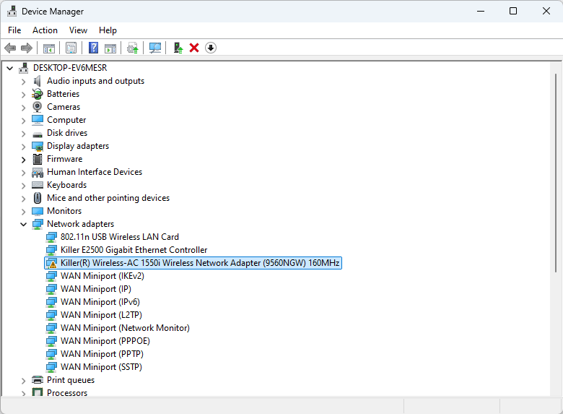The image size is (563, 414).
Task: Open the Action menu
Action: [x=45, y=30]
